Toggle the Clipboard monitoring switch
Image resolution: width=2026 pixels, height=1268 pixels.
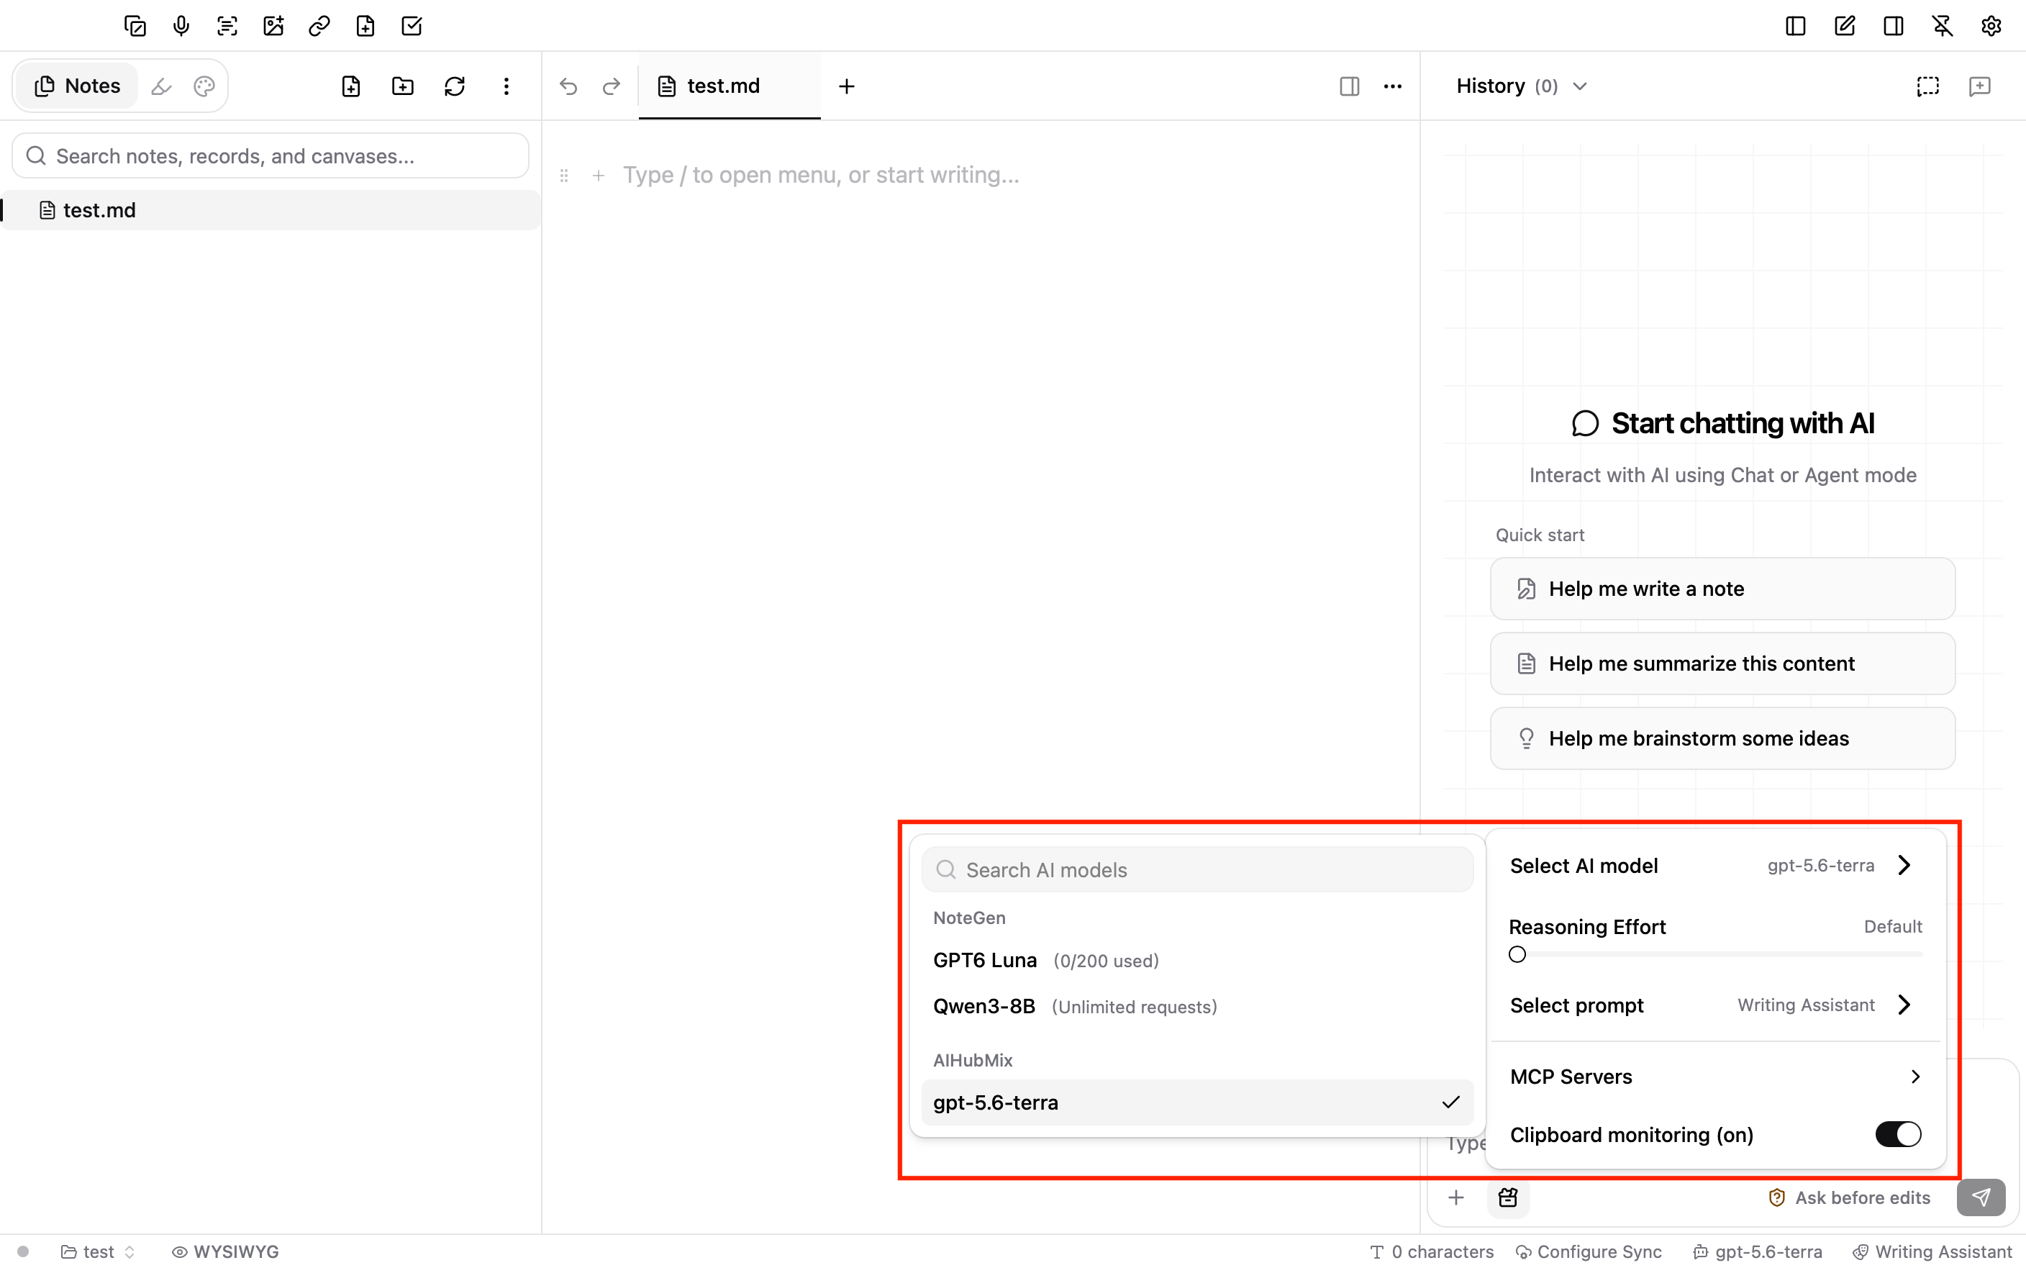click(x=1898, y=1135)
